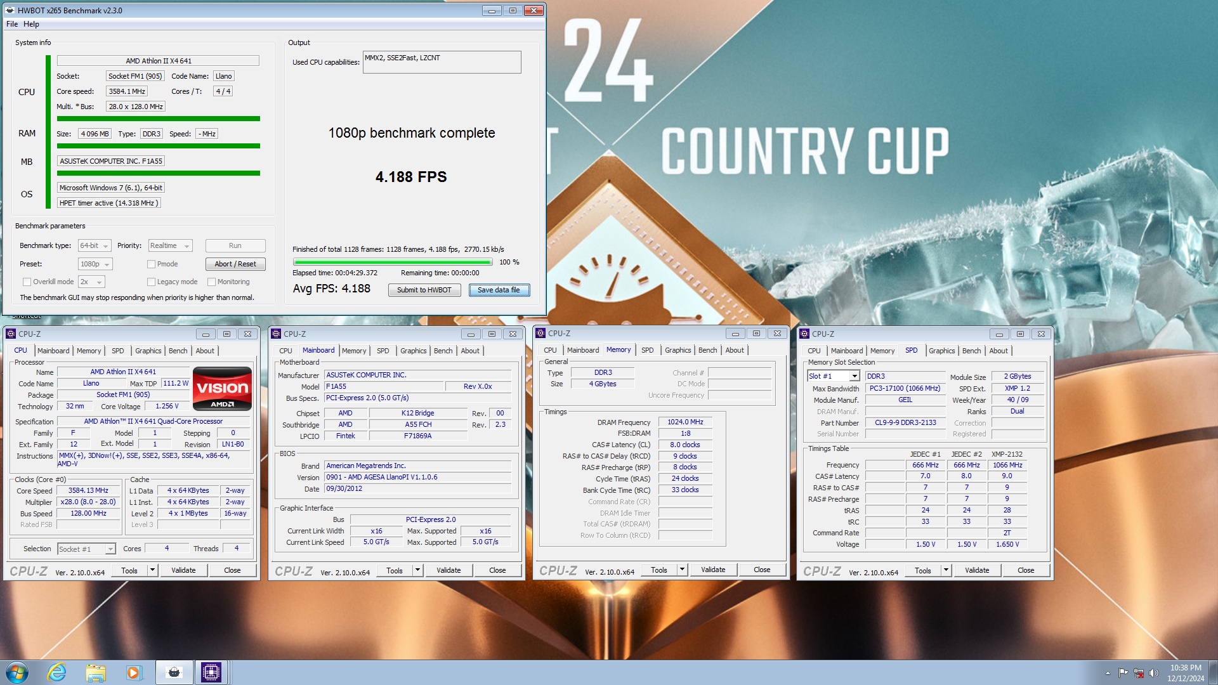Click Abort / Reset button
Image resolution: width=1218 pixels, height=685 pixels.
pos(235,264)
